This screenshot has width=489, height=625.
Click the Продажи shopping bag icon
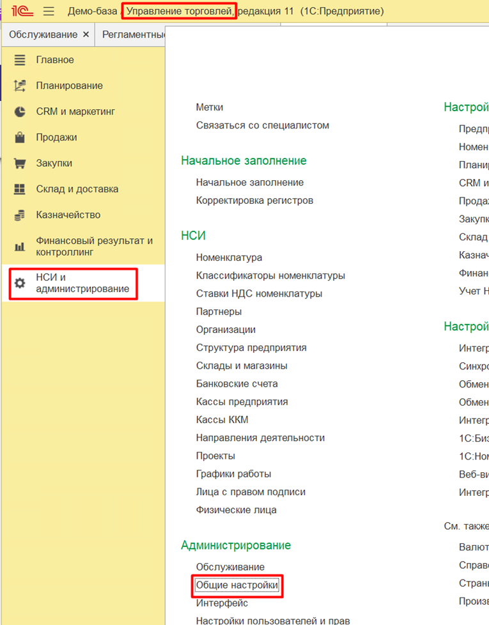tap(20, 137)
